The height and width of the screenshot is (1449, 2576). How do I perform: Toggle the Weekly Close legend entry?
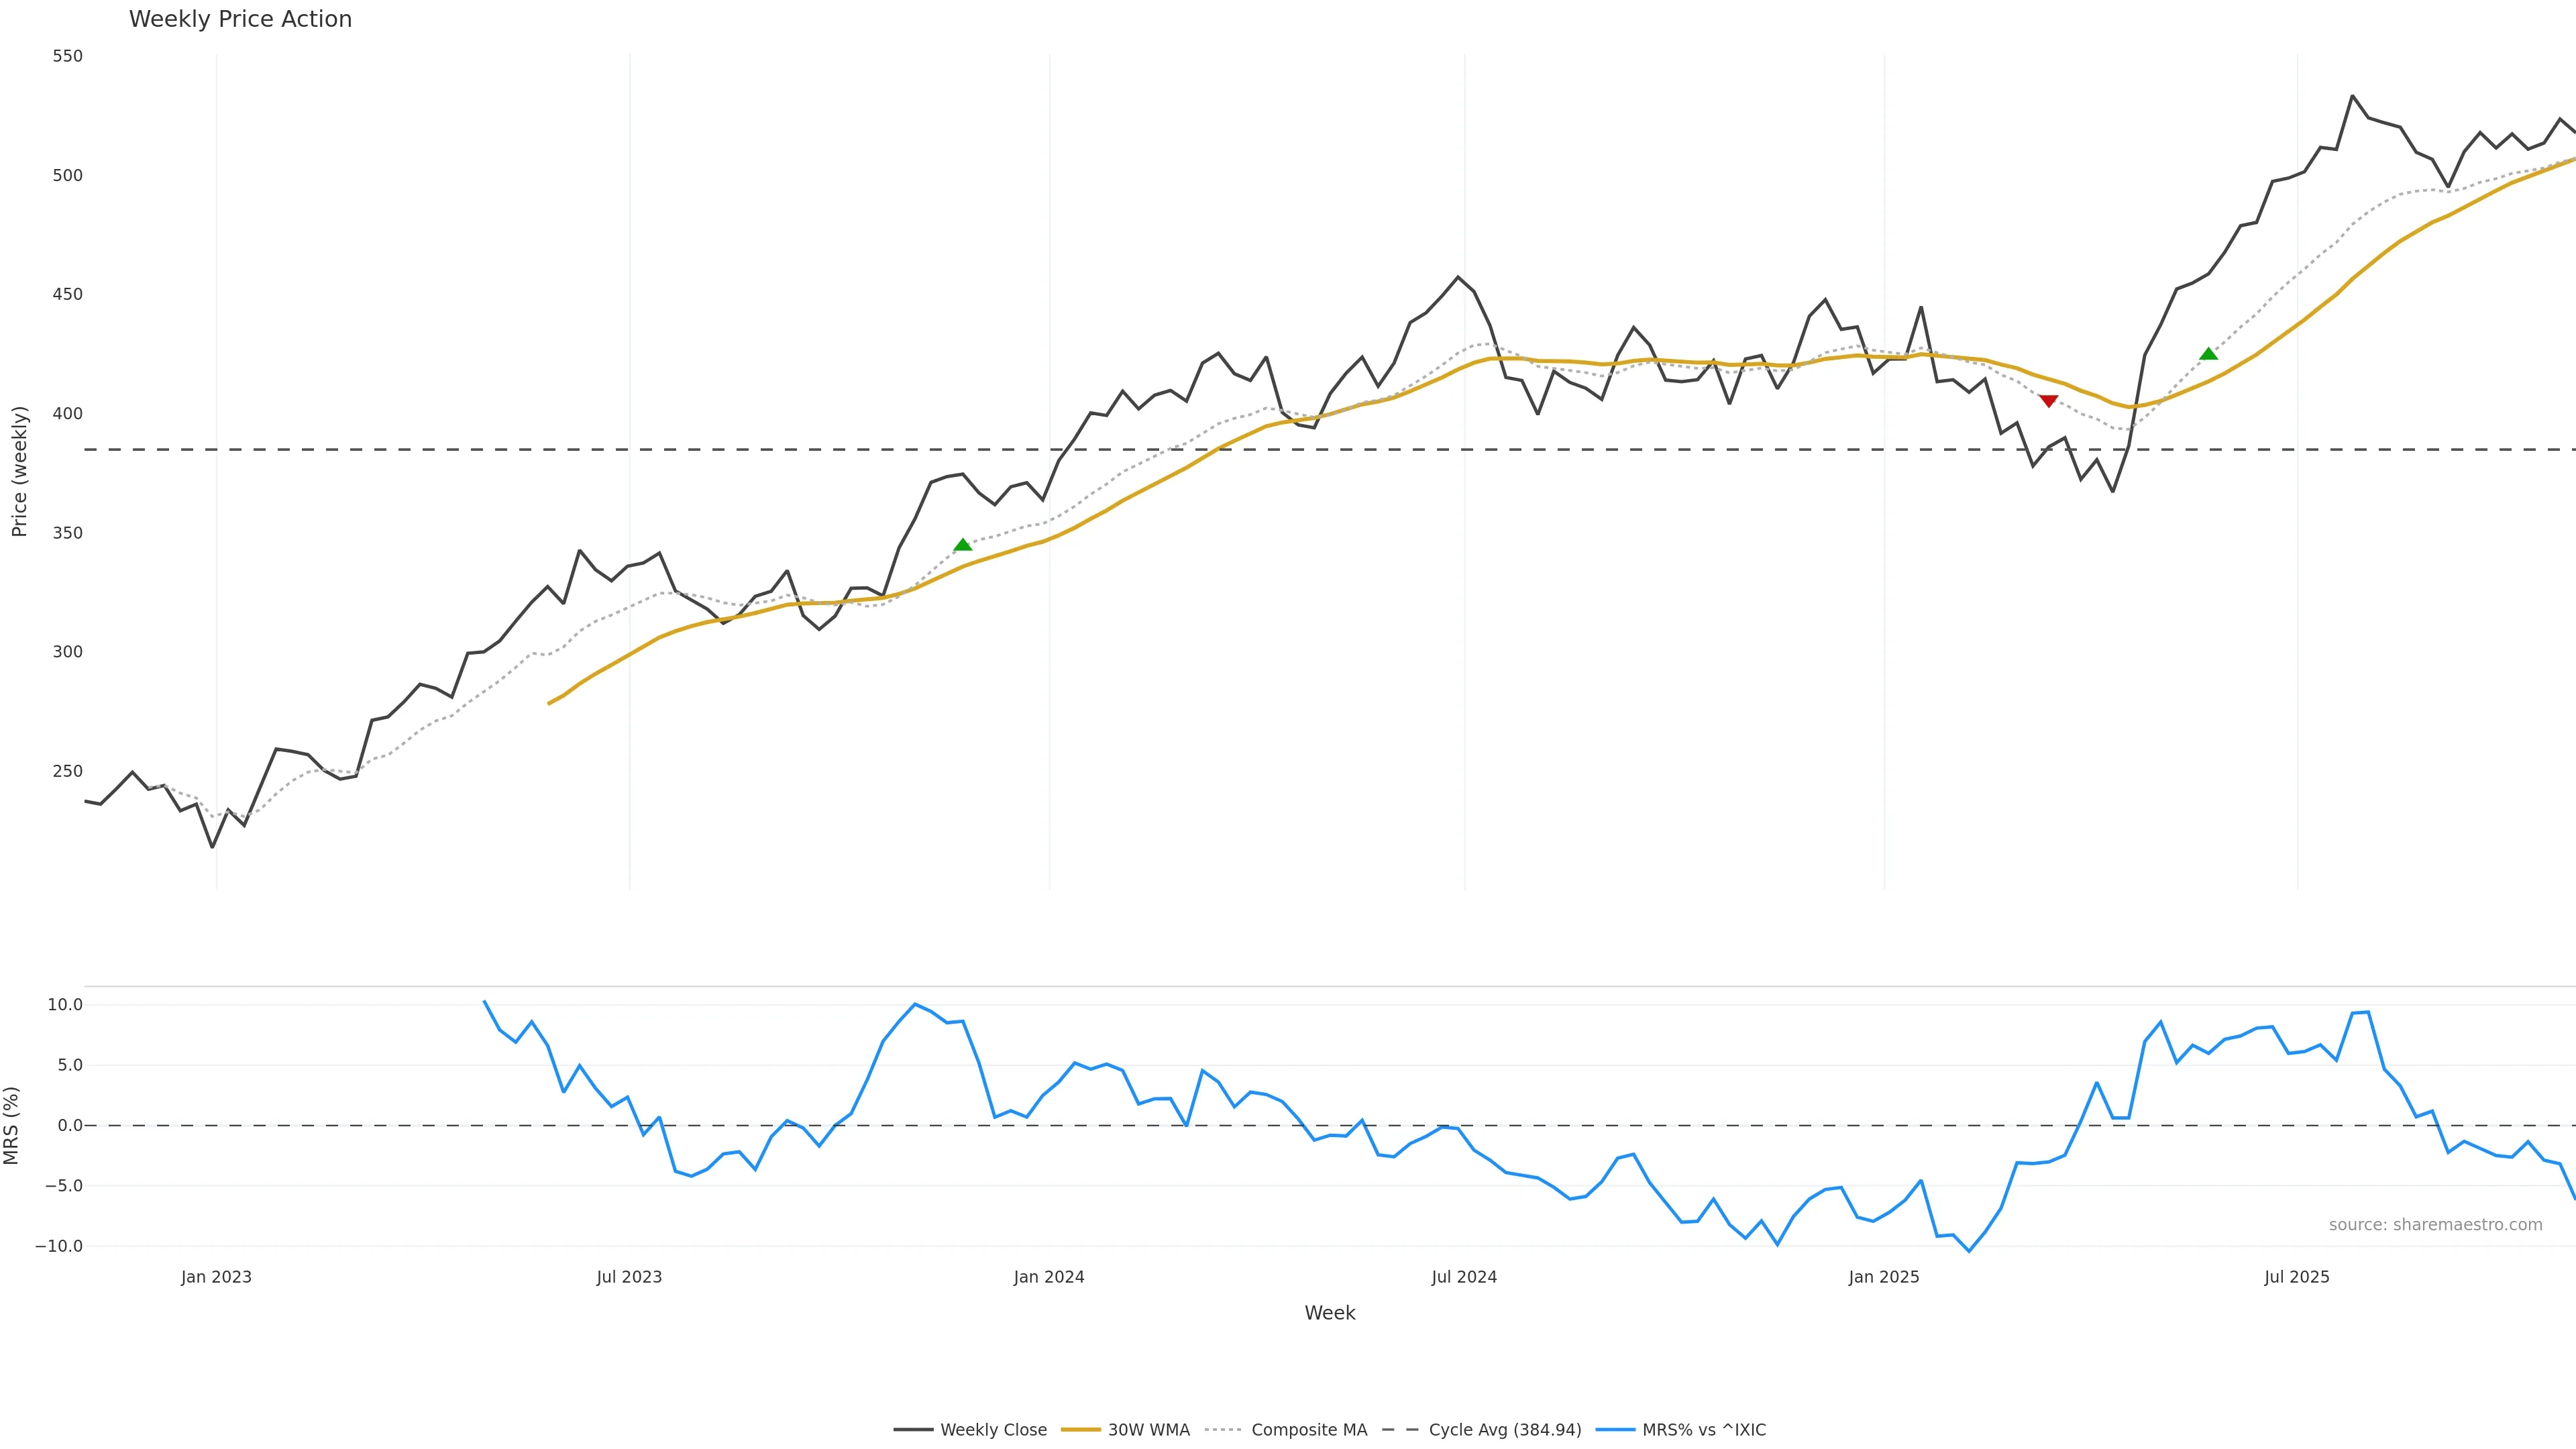(992, 1430)
